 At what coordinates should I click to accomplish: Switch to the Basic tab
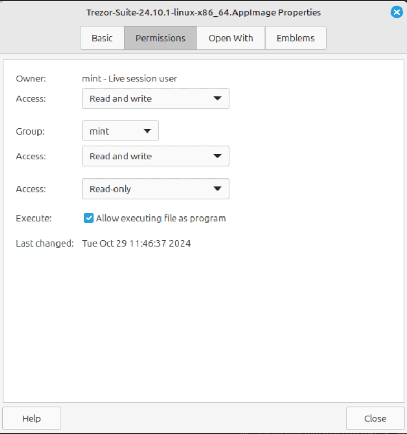point(102,38)
